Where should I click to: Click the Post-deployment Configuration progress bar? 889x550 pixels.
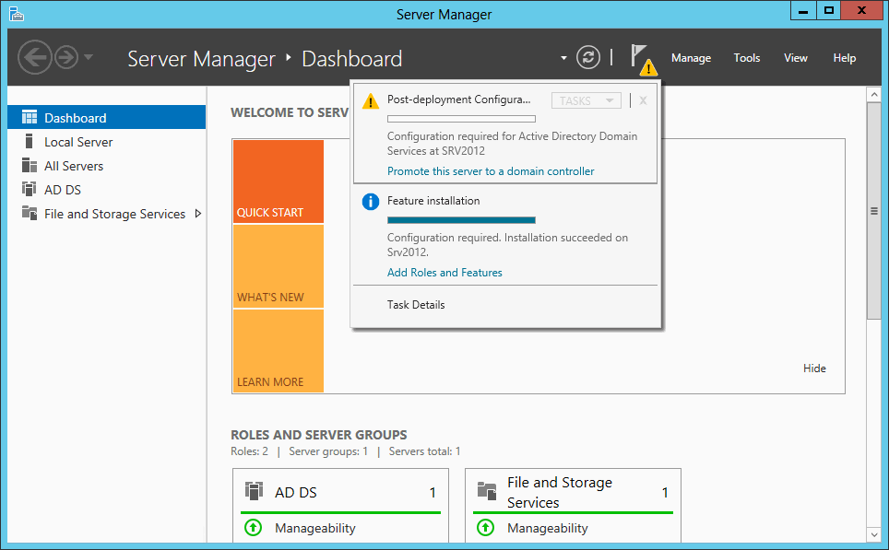pyautogui.click(x=461, y=119)
